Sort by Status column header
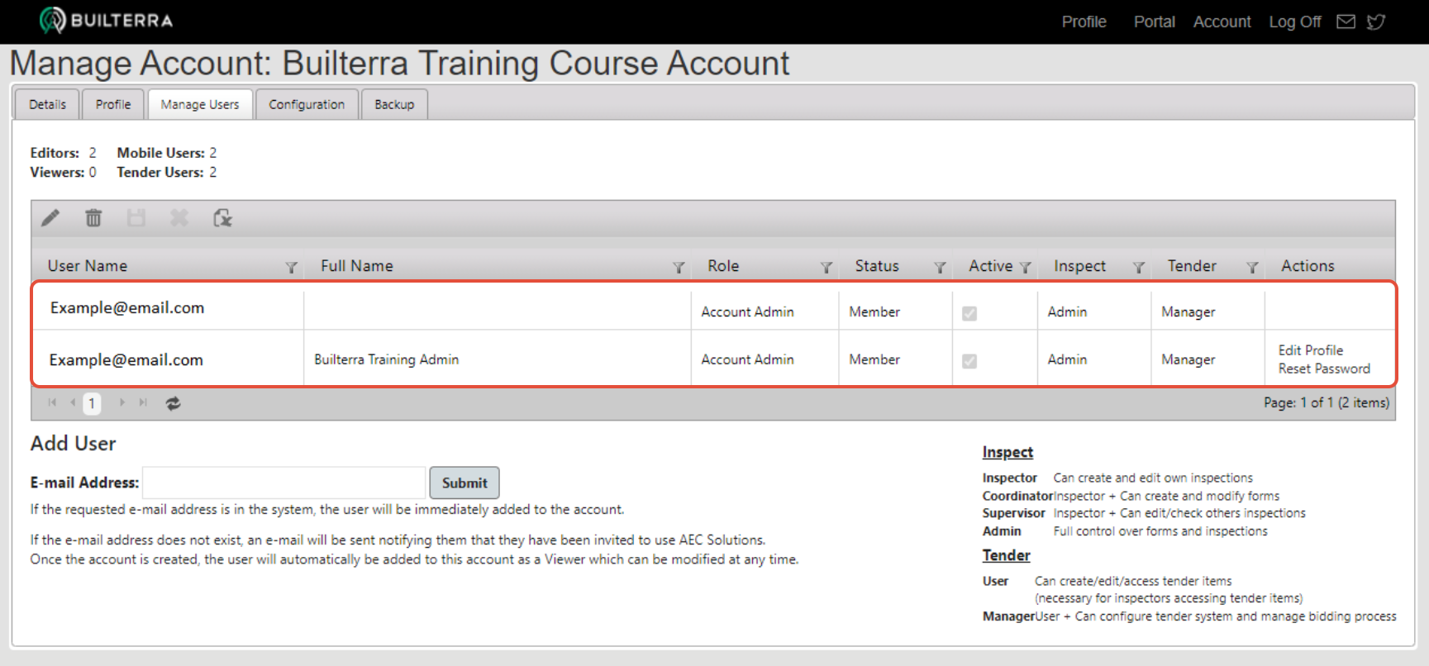Screen dimensions: 1429x666 click(877, 266)
